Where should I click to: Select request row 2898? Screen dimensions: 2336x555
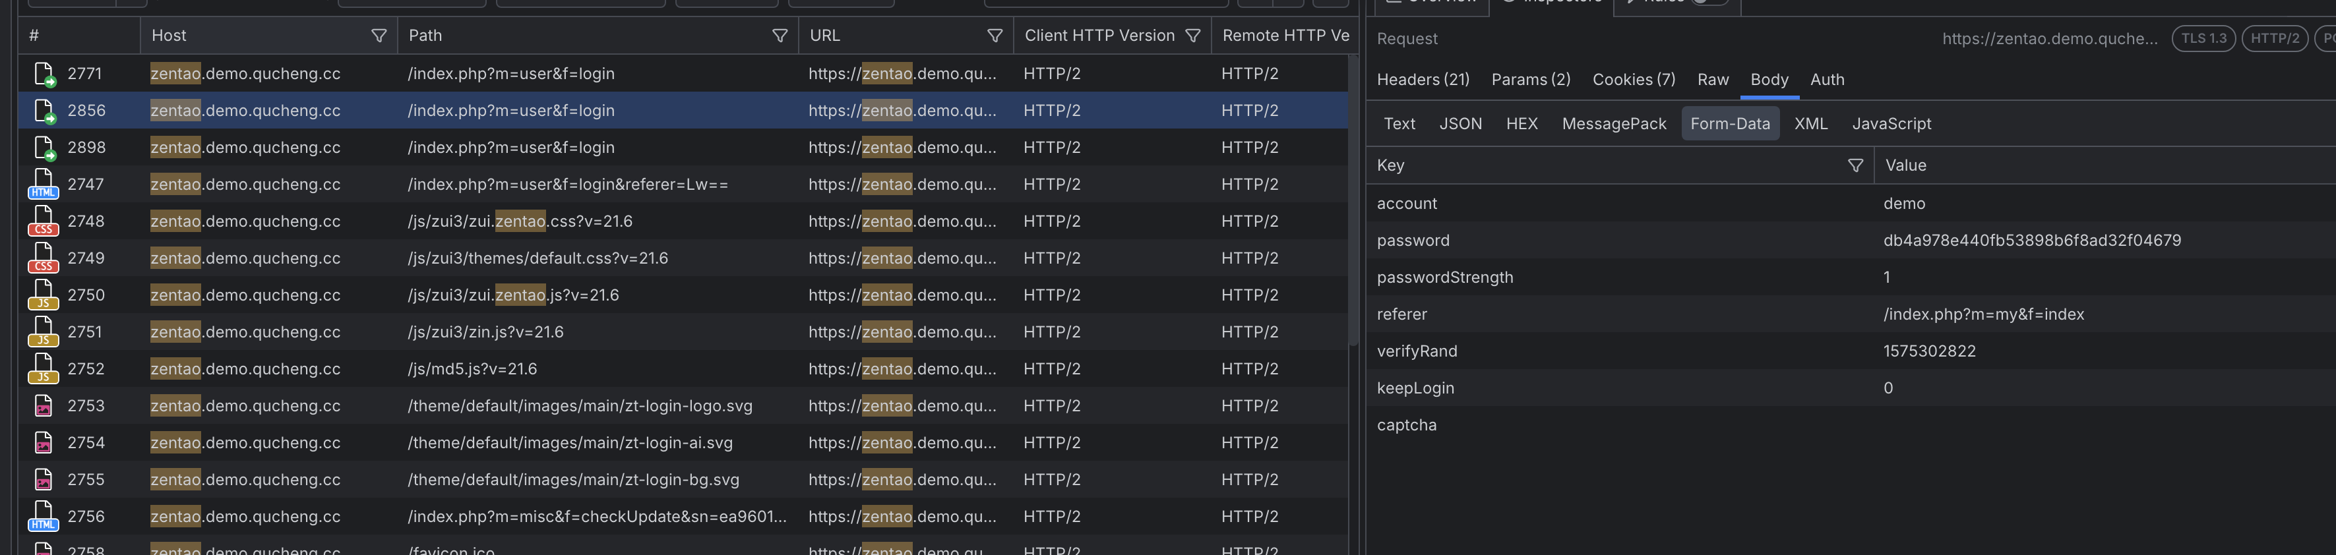tap(544, 148)
